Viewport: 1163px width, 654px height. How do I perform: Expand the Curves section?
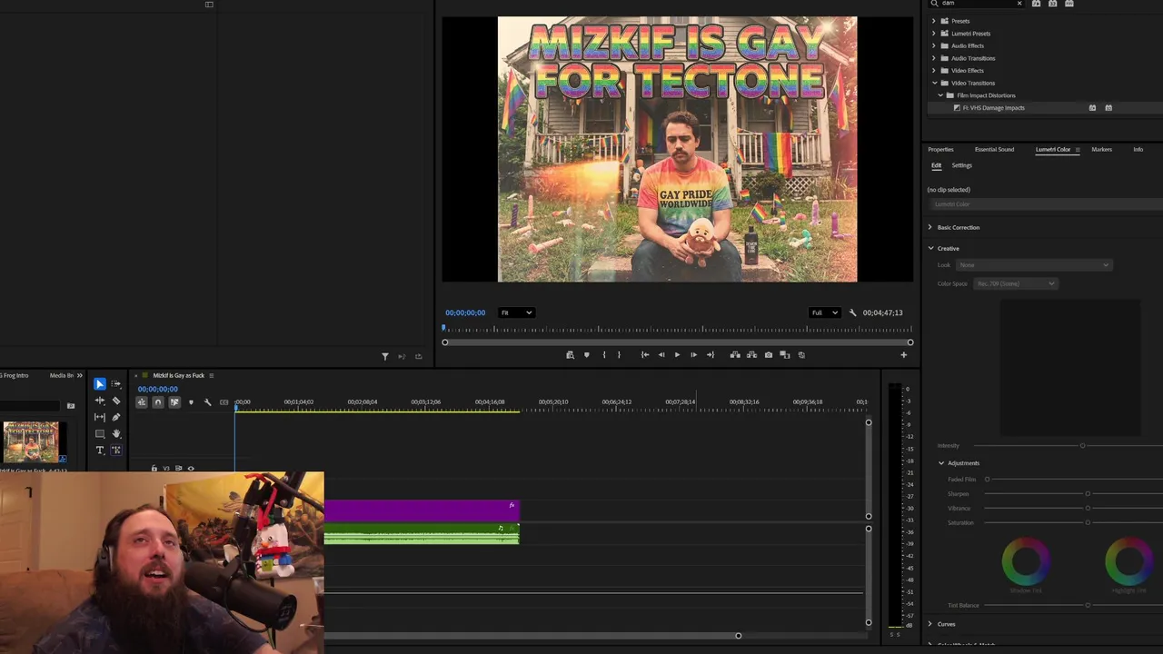coord(929,624)
